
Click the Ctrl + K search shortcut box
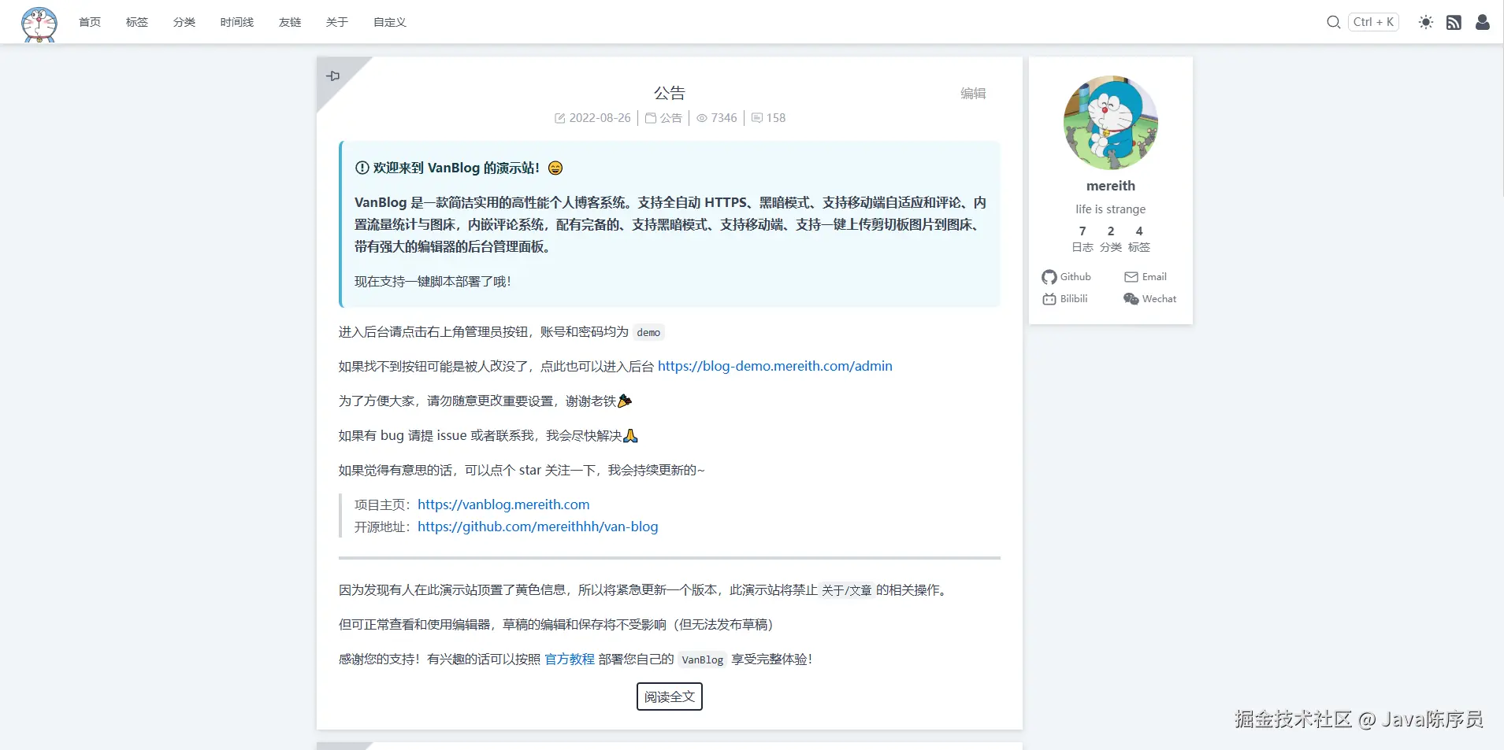[x=1373, y=22]
